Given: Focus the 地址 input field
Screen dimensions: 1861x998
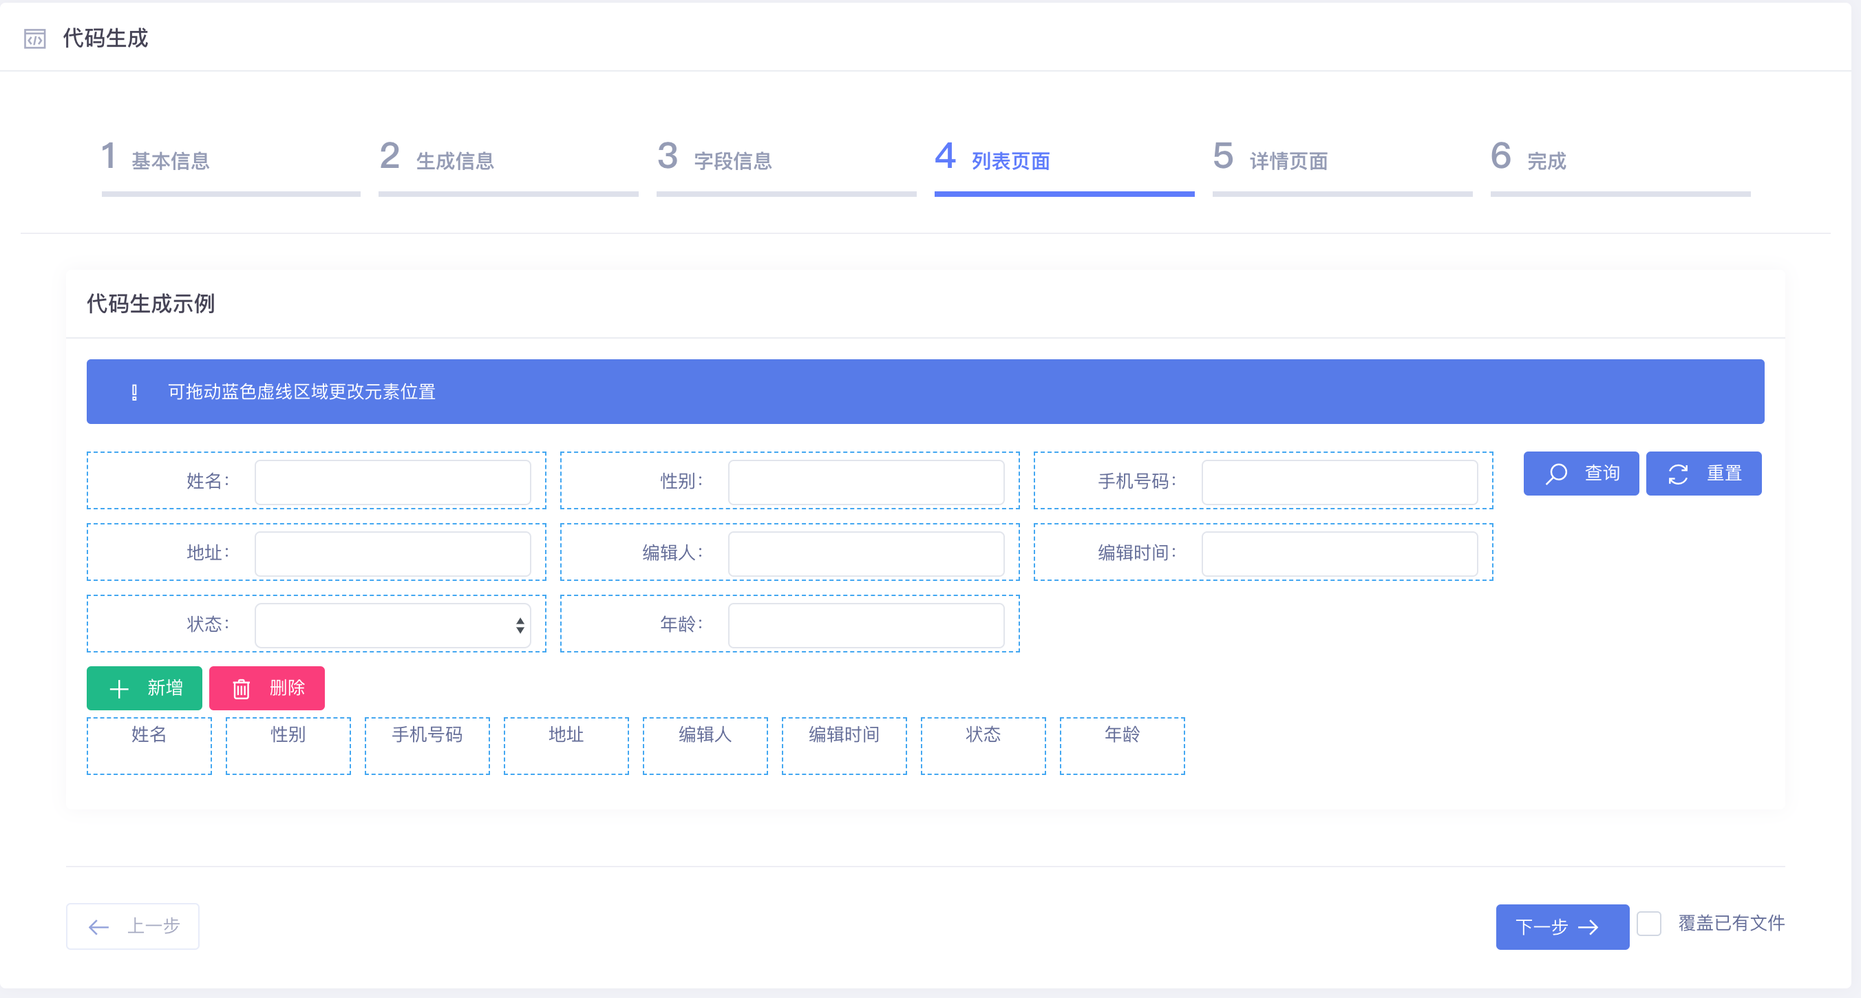Looking at the screenshot, I should coord(392,553).
